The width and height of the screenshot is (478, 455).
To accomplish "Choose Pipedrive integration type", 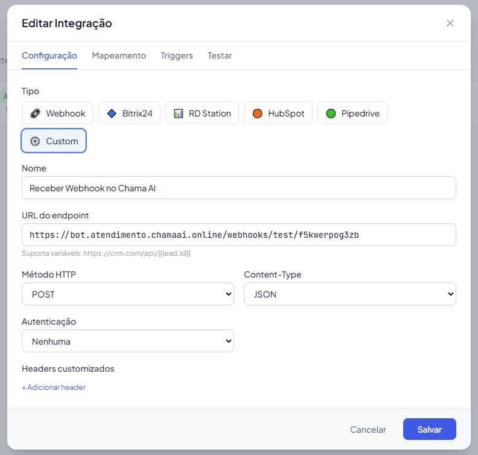I will pos(352,113).
